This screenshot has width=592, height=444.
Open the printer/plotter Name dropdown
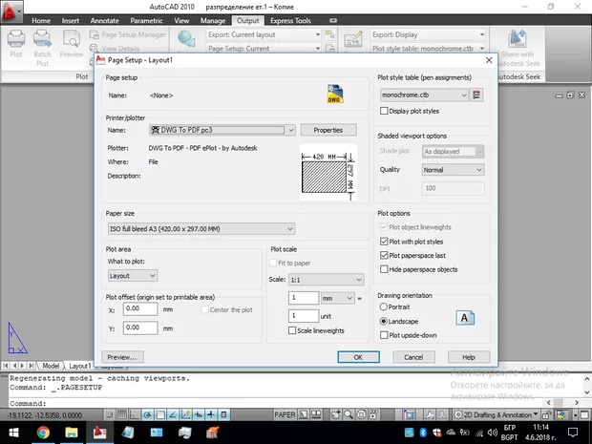coord(222,130)
